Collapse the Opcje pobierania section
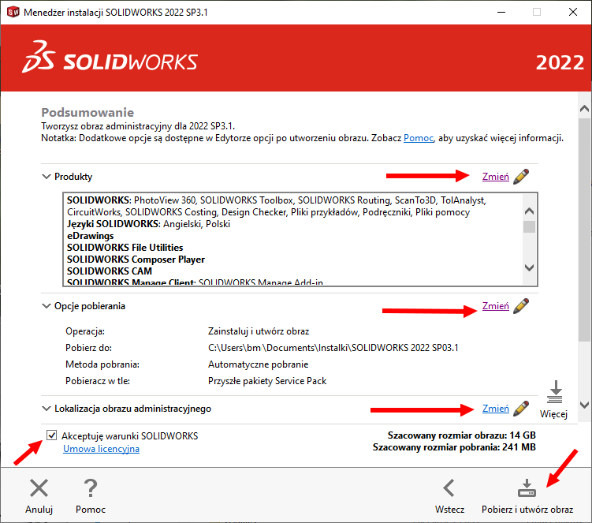 [x=46, y=306]
